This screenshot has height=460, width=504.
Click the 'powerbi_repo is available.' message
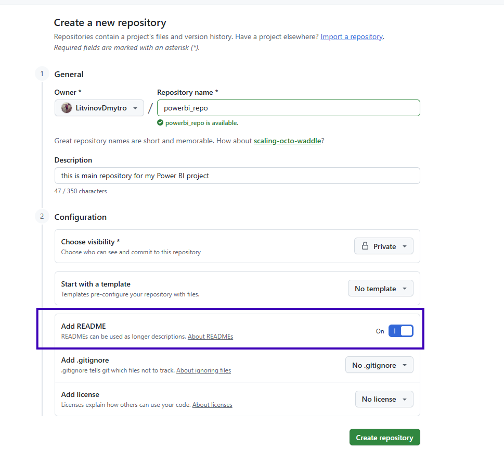click(202, 123)
